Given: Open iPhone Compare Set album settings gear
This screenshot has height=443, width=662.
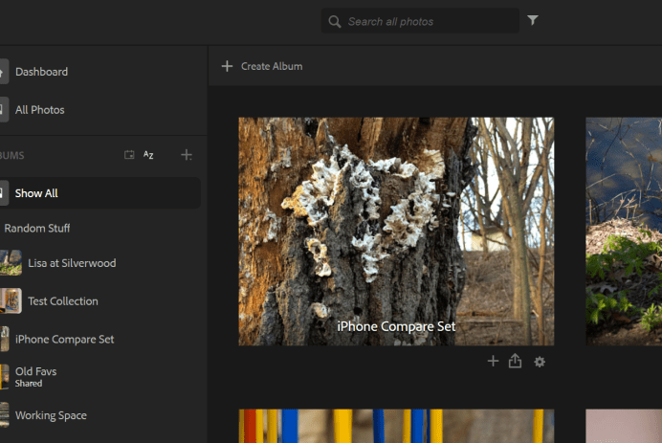Looking at the screenshot, I should tap(540, 362).
